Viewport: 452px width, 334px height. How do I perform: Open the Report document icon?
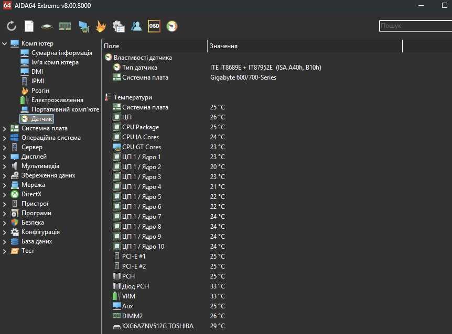tap(29, 26)
